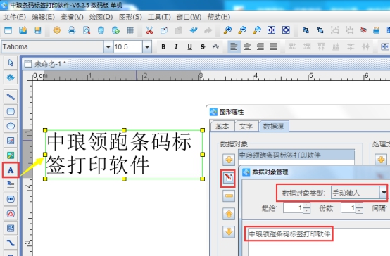Viewport: 390px width, 256px height.
Task: Toggle bold formatting
Action: [163, 46]
